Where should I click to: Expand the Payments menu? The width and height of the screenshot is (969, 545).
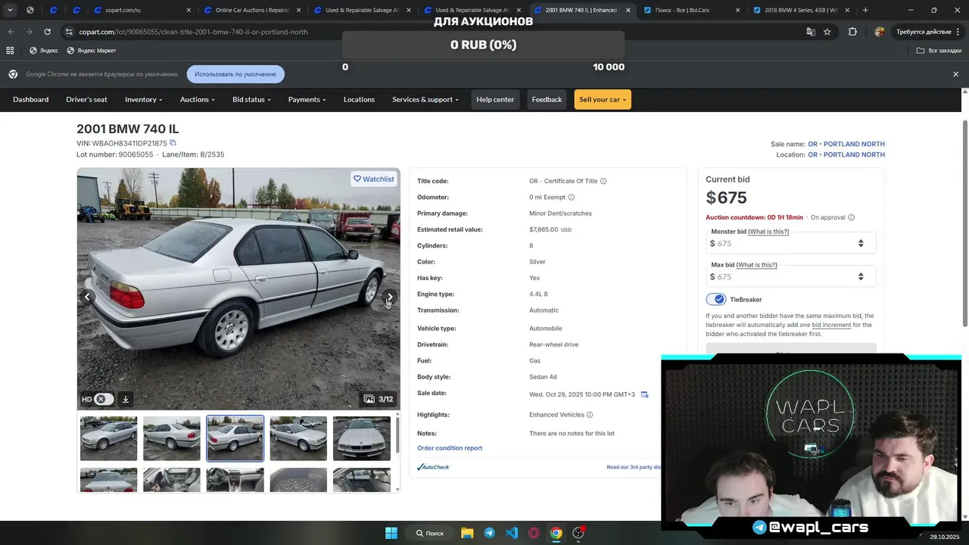[x=307, y=99]
